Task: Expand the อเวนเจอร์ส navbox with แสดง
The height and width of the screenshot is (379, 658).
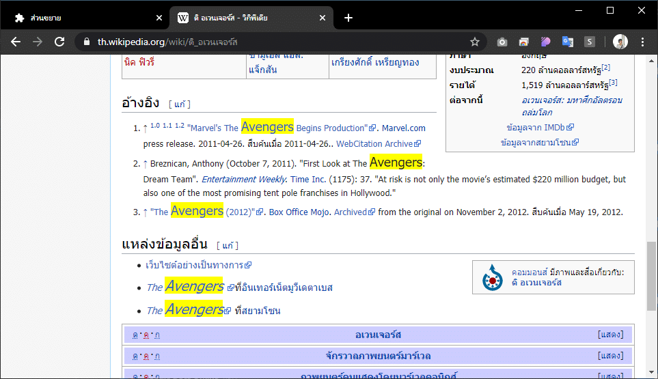Action: (611, 335)
